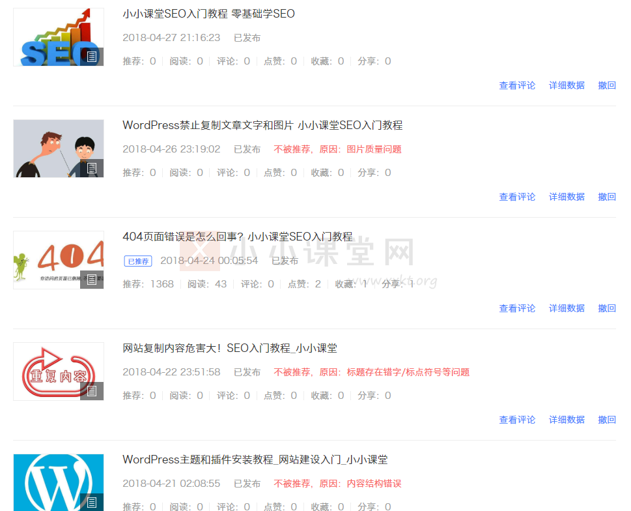
Task: Click the article-type icon on the WordPress logo thumbnail
Action: click(92, 502)
